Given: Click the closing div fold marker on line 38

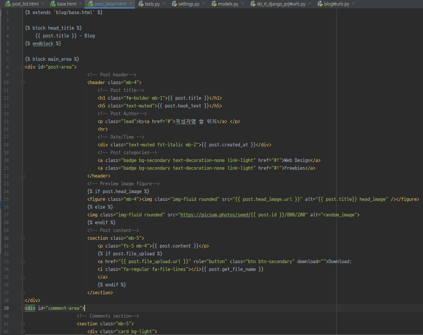Looking at the screenshot, I should [23, 301].
